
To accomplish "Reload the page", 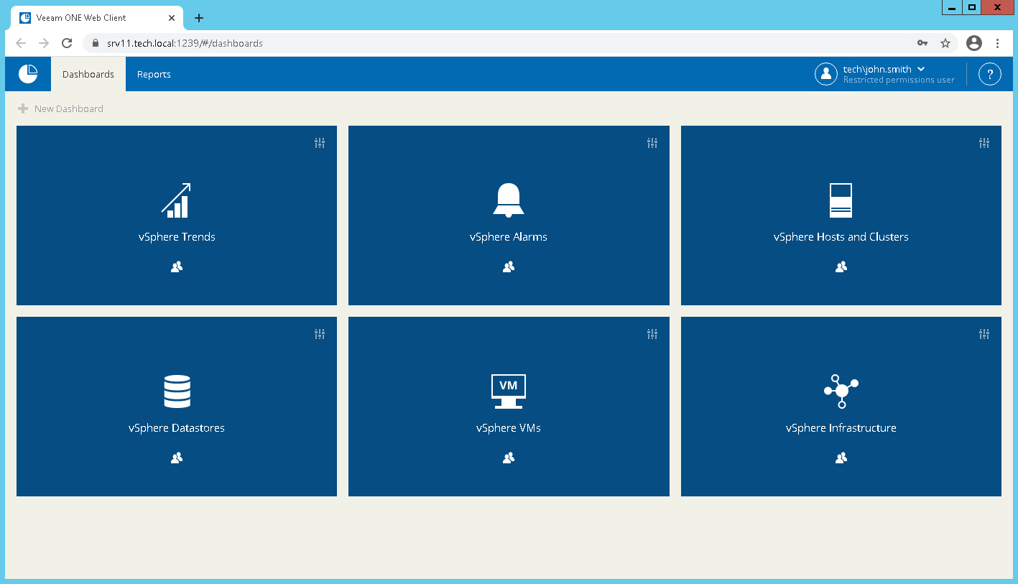I will 67,43.
